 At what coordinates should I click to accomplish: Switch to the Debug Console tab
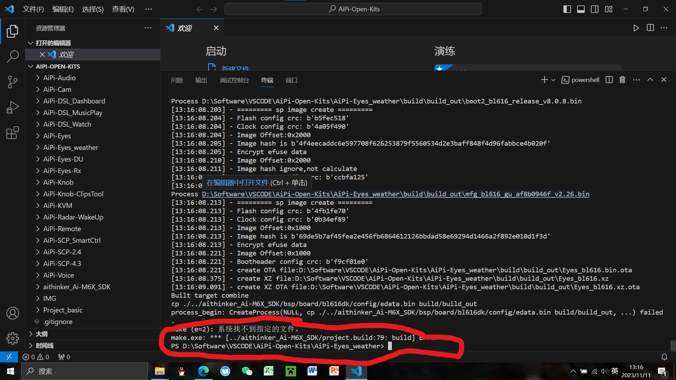[x=234, y=80]
